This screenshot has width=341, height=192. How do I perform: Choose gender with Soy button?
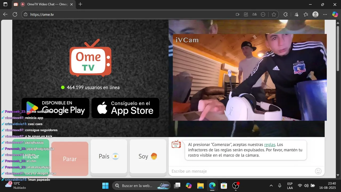pyautogui.click(x=148, y=156)
